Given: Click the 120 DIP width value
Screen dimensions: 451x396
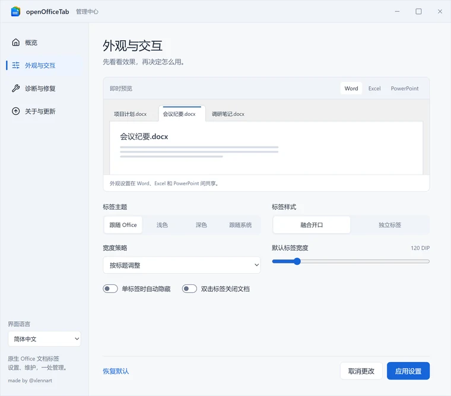Looking at the screenshot, I should click(420, 248).
